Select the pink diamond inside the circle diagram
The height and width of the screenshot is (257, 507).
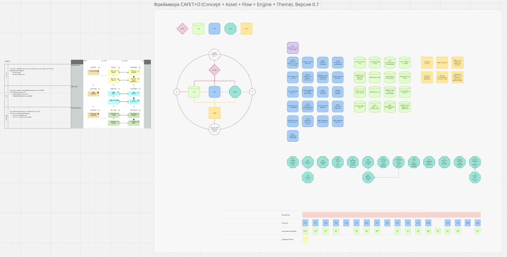(x=214, y=70)
